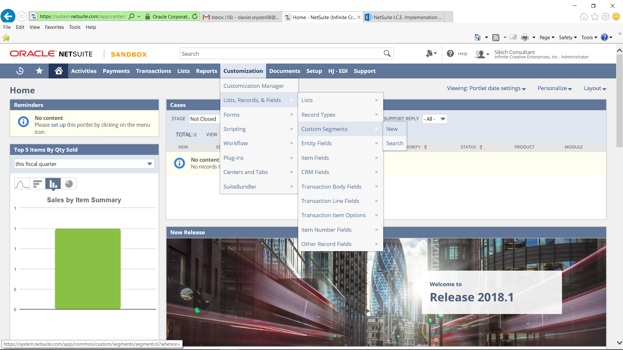Click the global search magnifier icon

[387, 53]
